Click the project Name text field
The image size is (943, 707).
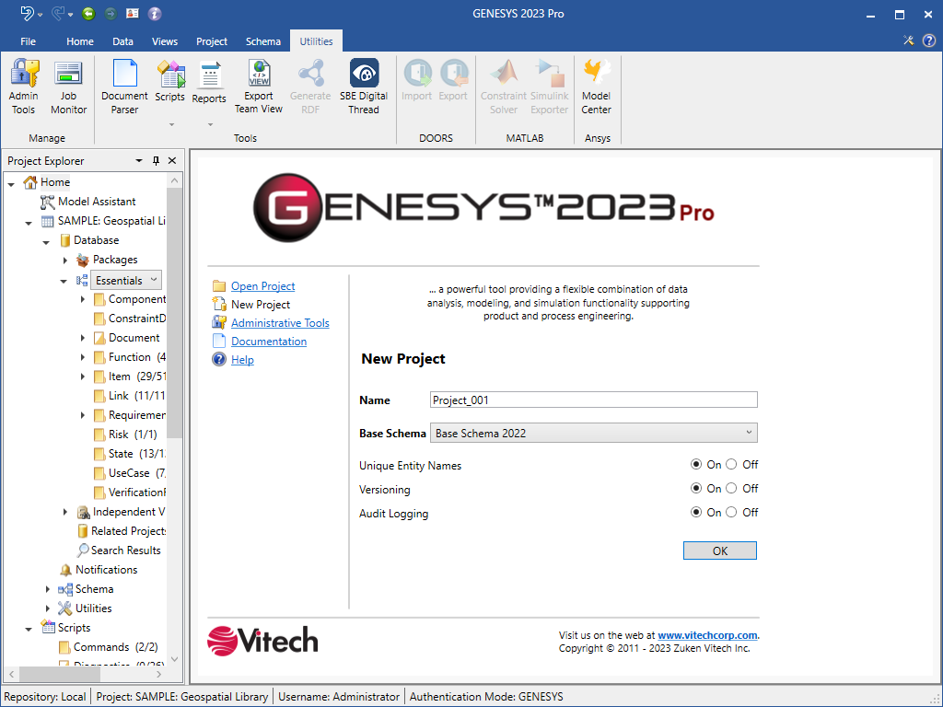[x=593, y=400]
